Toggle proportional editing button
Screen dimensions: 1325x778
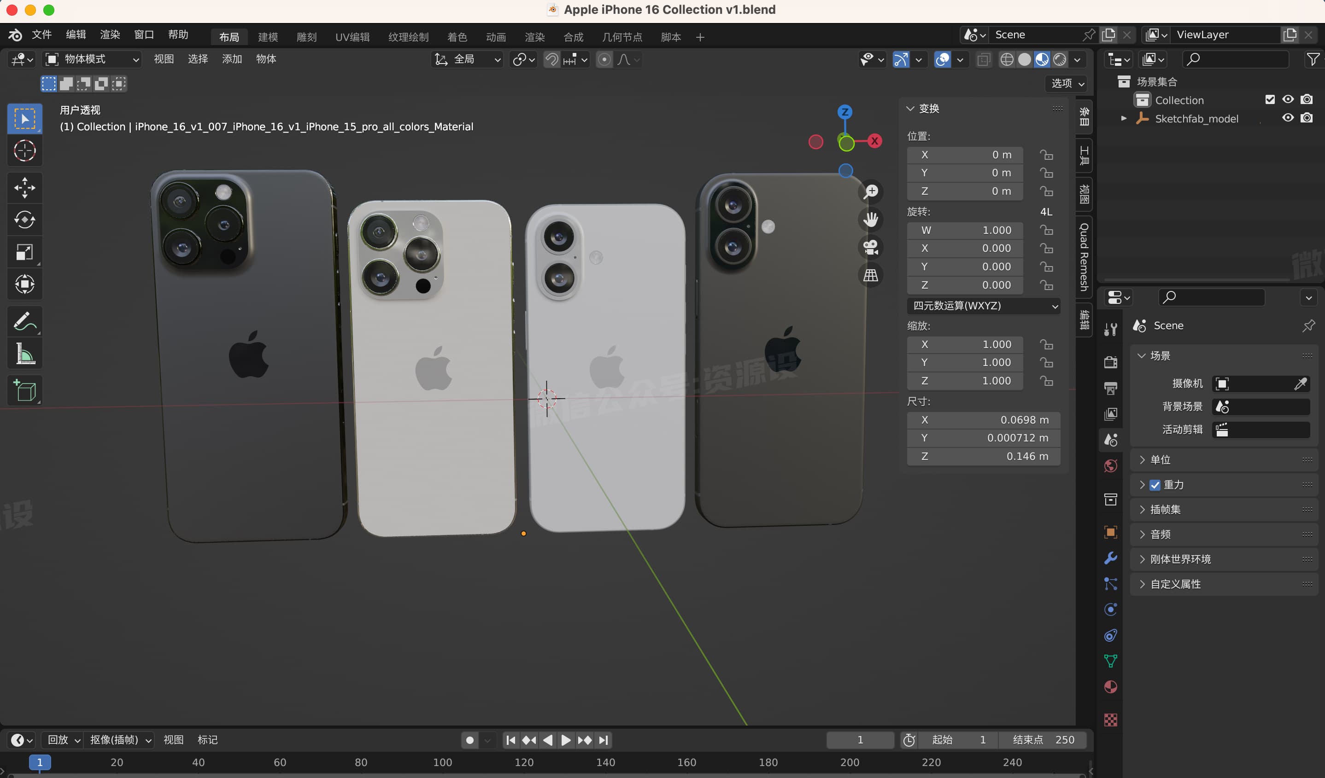[604, 59]
